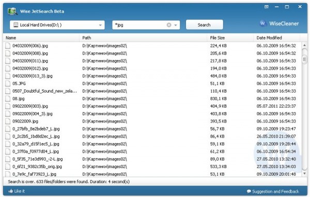Select file name 04032009(008).jpg
This screenshot has width=310, height=197.
point(30,53)
